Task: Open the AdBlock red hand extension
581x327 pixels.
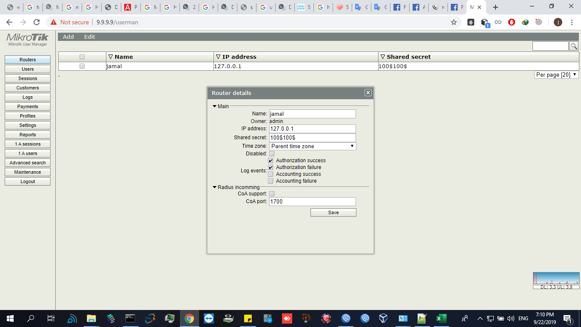Action: [512, 22]
